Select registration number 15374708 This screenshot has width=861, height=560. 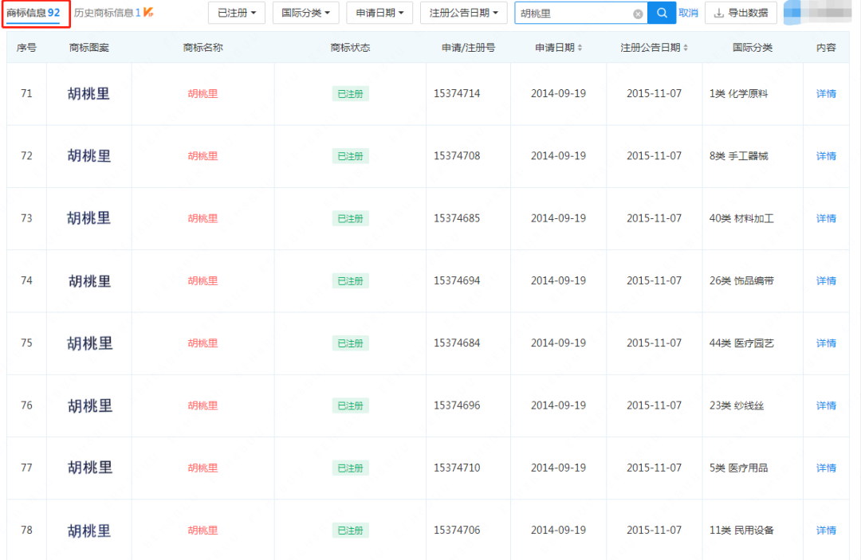pyautogui.click(x=457, y=156)
